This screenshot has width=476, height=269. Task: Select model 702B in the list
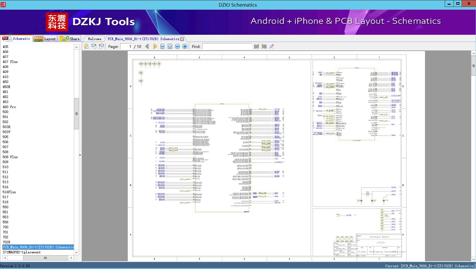(x=7, y=242)
